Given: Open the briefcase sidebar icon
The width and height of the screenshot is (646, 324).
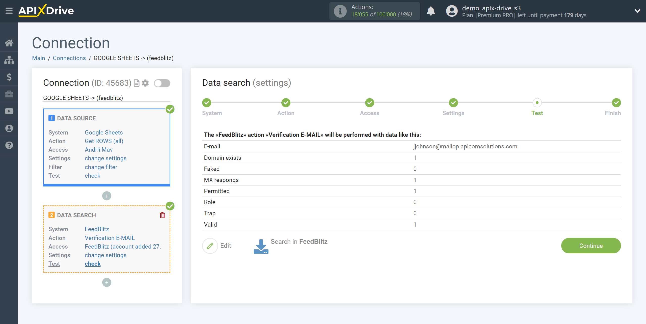Looking at the screenshot, I should [9, 94].
